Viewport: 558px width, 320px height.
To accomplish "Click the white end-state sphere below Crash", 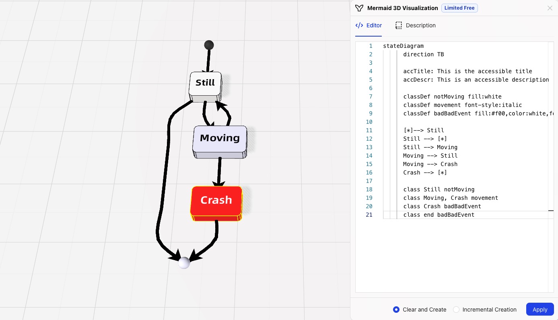I will pyautogui.click(x=184, y=263).
